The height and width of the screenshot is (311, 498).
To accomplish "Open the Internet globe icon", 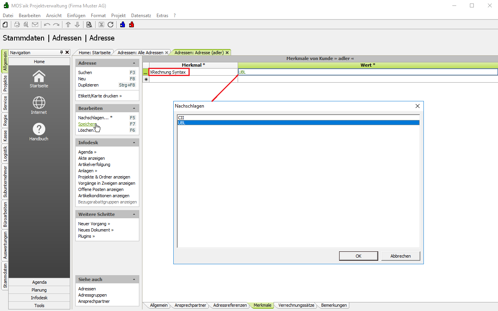I will [x=39, y=106].
